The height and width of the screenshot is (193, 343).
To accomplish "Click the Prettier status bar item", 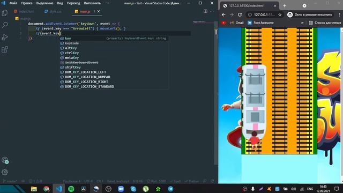I will pos(192,181).
